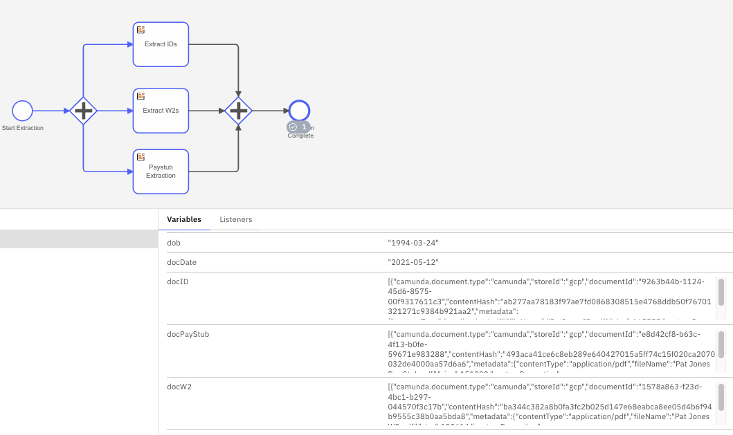
Task: Click the sequence flow arrow entering Extract W2s
Action: 114,111
